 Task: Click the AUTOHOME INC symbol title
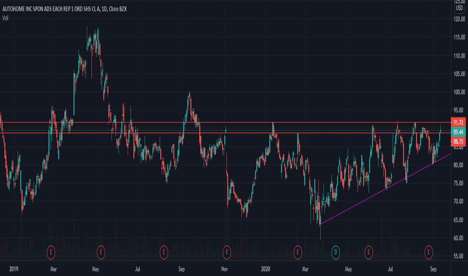pos(64,9)
